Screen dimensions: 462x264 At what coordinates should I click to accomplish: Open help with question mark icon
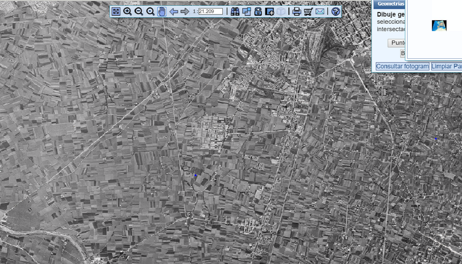click(x=336, y=12)
